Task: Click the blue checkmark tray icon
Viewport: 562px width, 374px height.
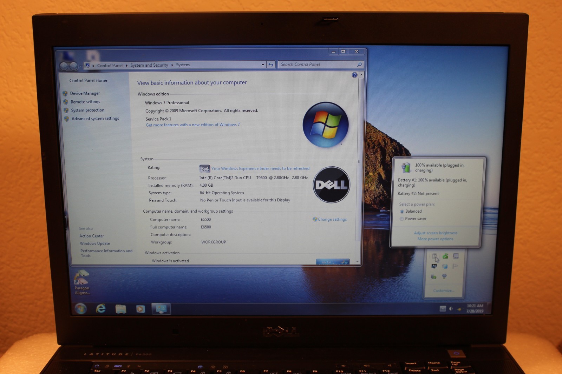Action: (x=445, y=266)
